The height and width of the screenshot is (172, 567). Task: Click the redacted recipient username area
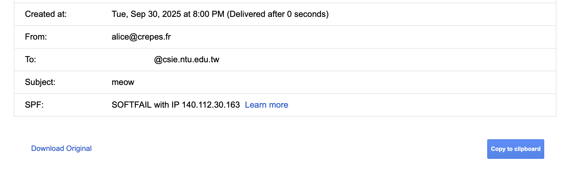pos(132,60)
